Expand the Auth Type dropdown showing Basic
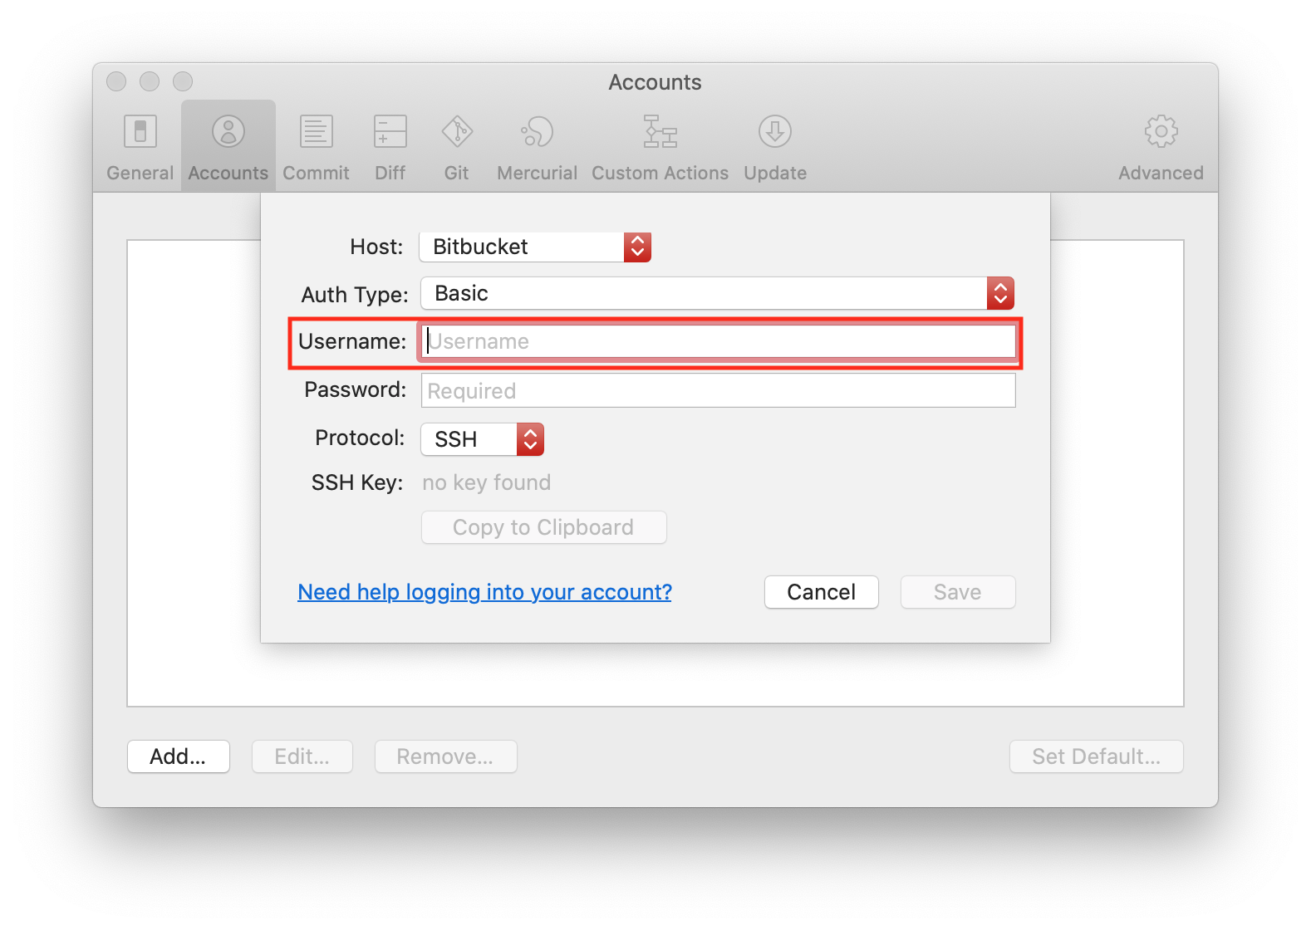Screen dimensions: 1311x930 [717, 293]
